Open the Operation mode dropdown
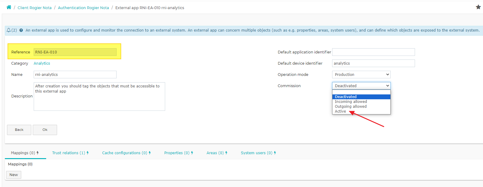 pos(361,75)
